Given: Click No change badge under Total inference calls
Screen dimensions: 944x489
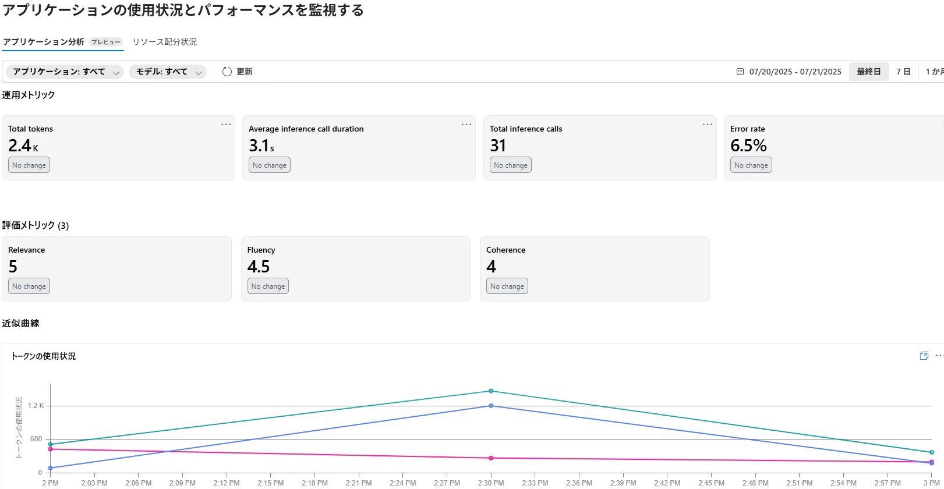Looking at the screenshot, I should (511, 165).
